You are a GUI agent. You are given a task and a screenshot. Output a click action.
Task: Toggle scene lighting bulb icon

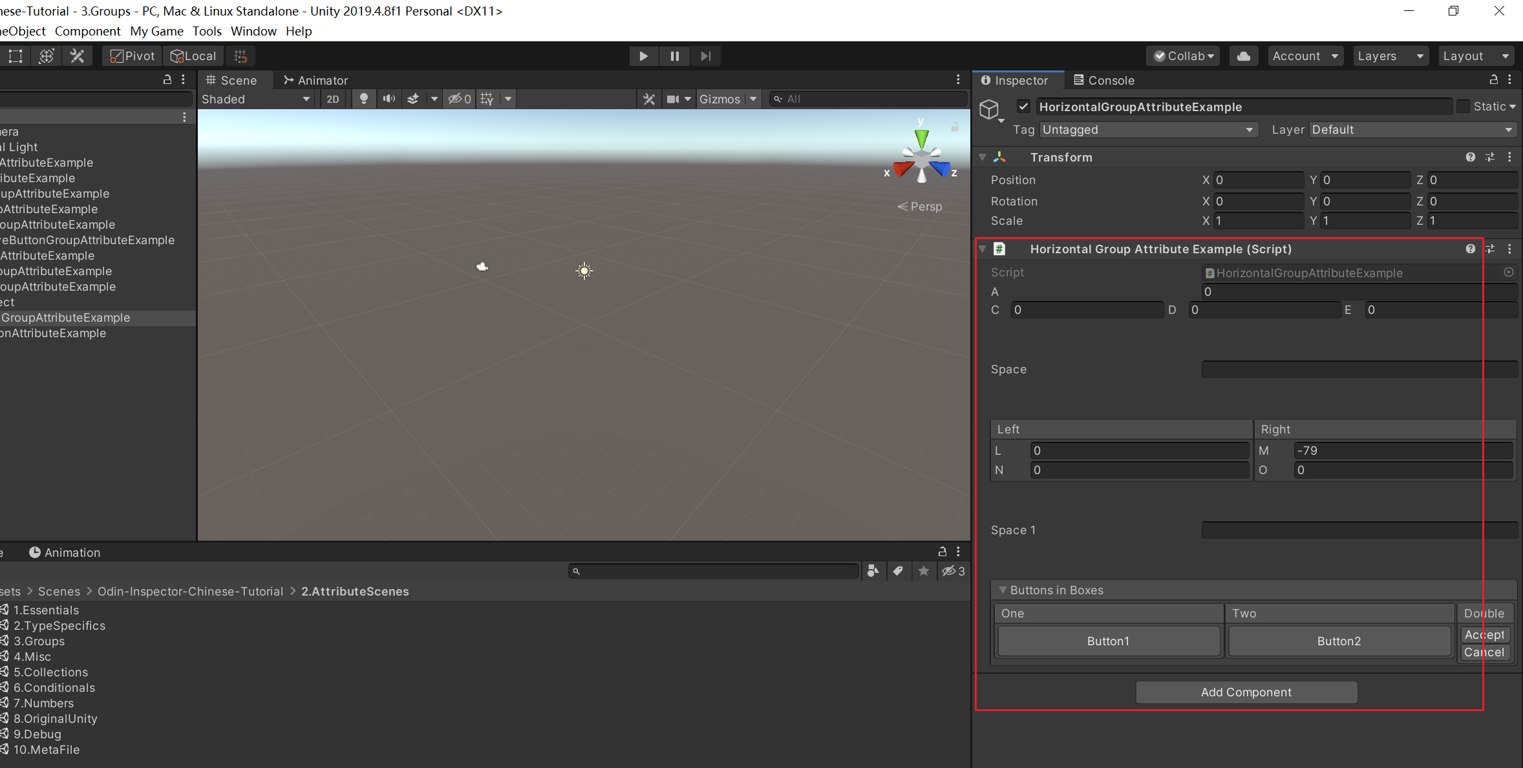364,99
